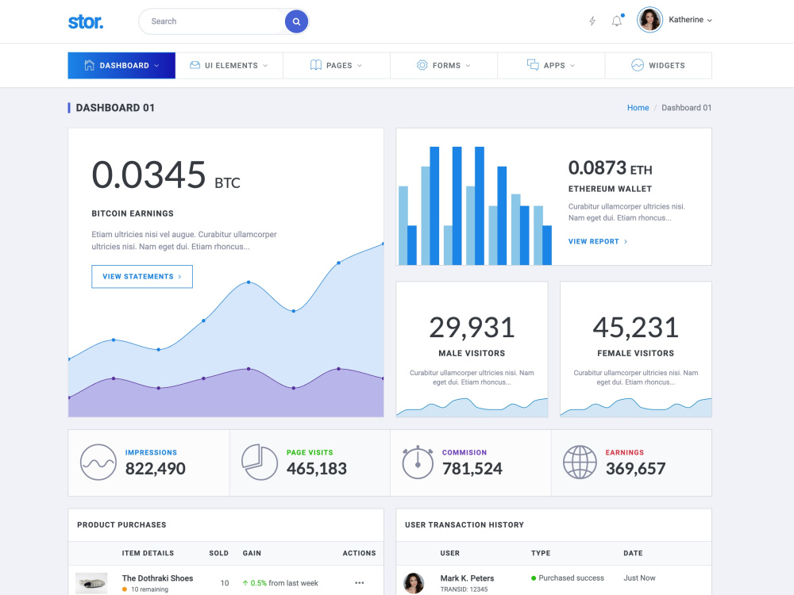Click the TYPE column header

pyautogui.click(x=540, y=553)
